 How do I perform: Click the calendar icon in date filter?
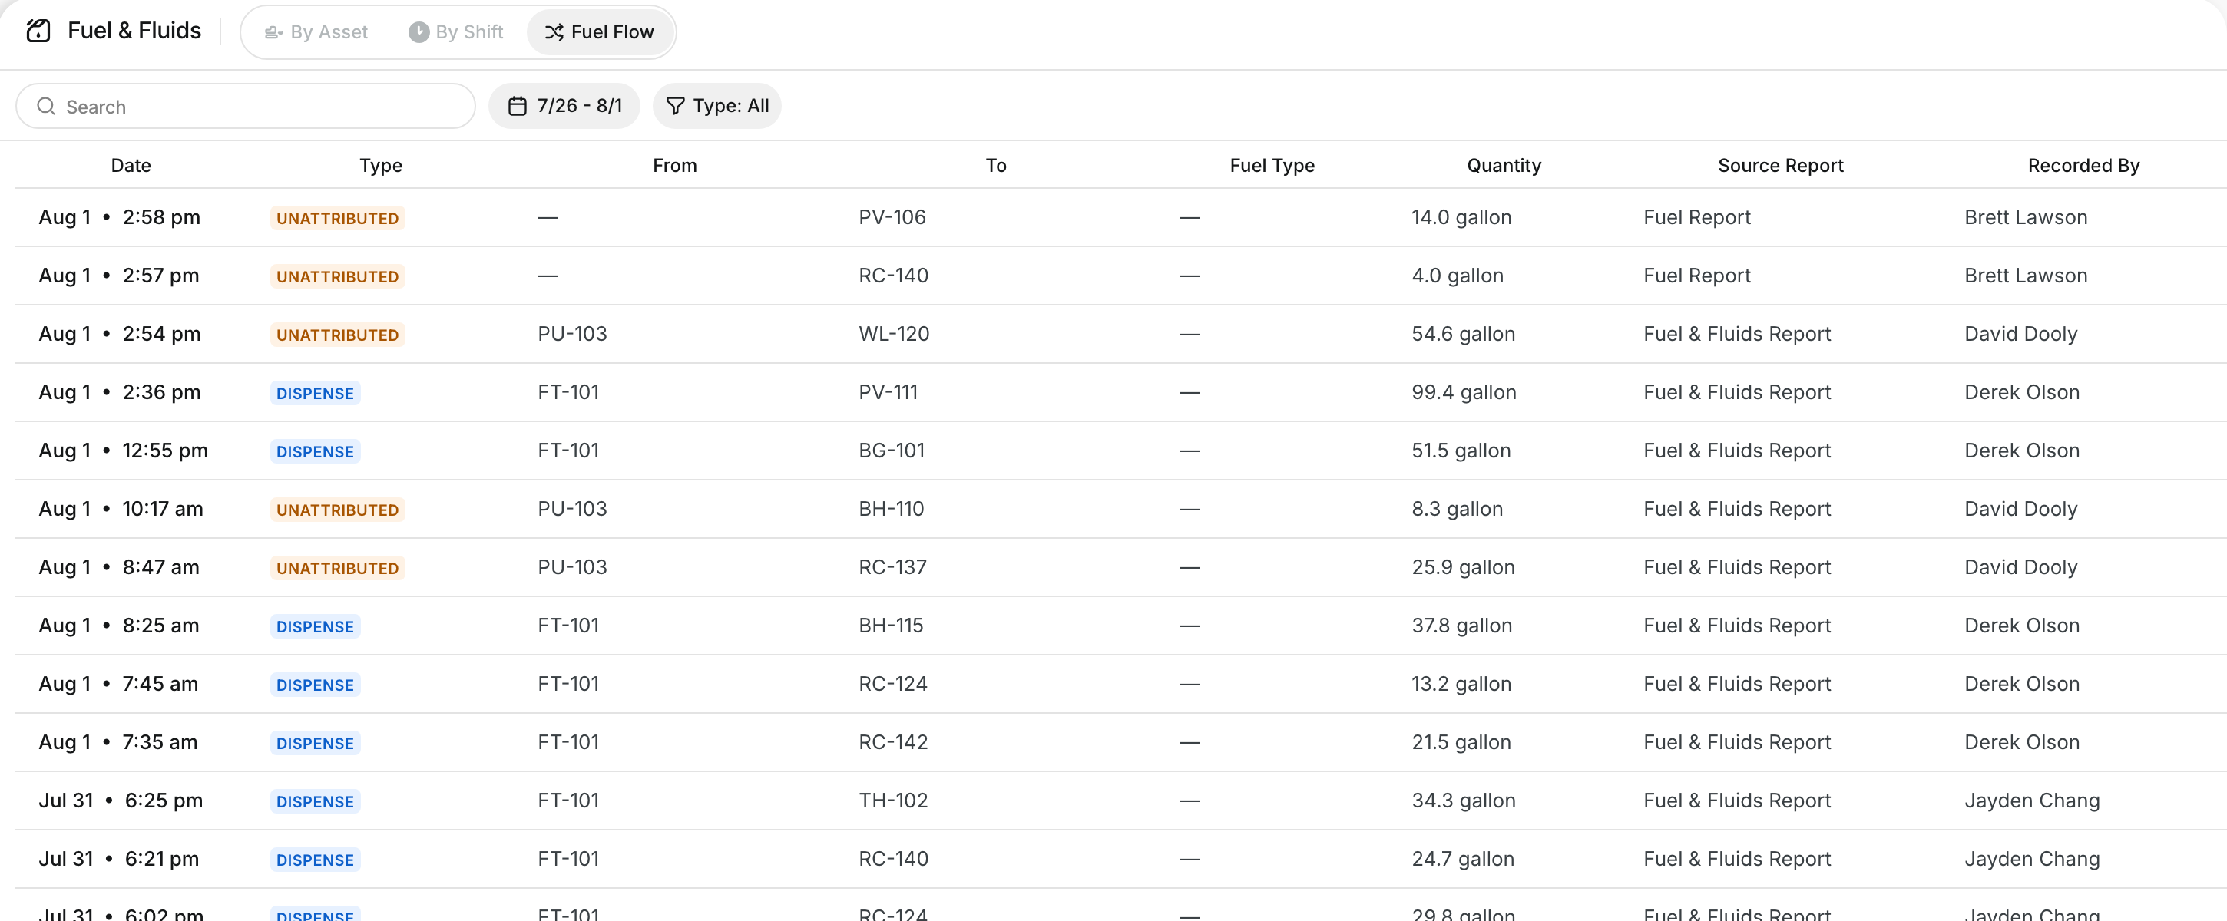click(517, 106)
